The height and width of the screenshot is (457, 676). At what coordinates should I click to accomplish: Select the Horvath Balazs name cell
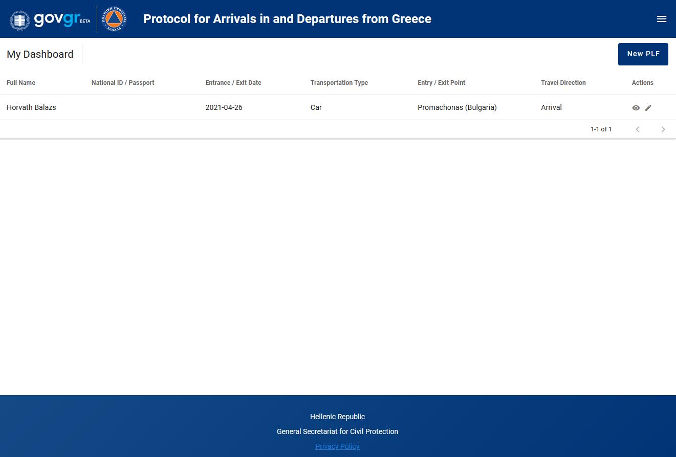click(x=31, y=107)
